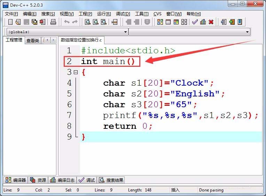Open the 帮助[H] menu
Screen dimensions: 266x196
pyautogui.click(x=194, y=14)
